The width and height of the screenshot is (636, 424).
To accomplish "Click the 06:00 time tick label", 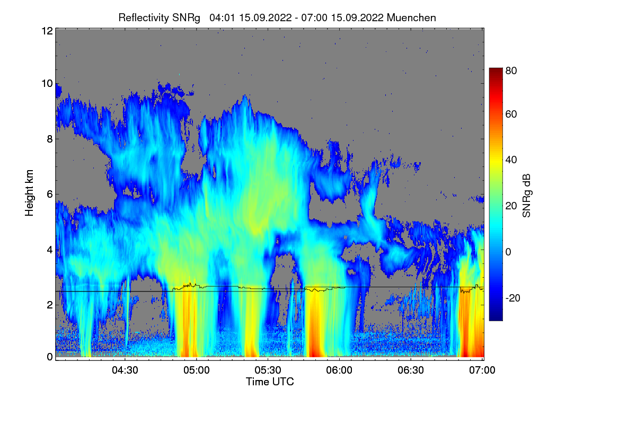I will (x=340, y=370).
